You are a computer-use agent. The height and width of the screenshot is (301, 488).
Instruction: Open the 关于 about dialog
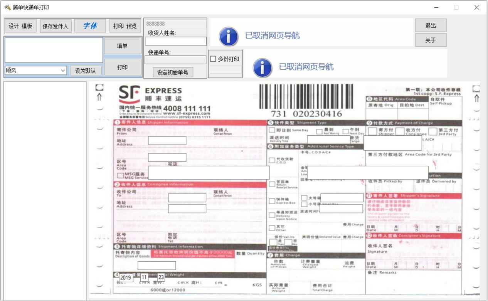tap(431, 40)
